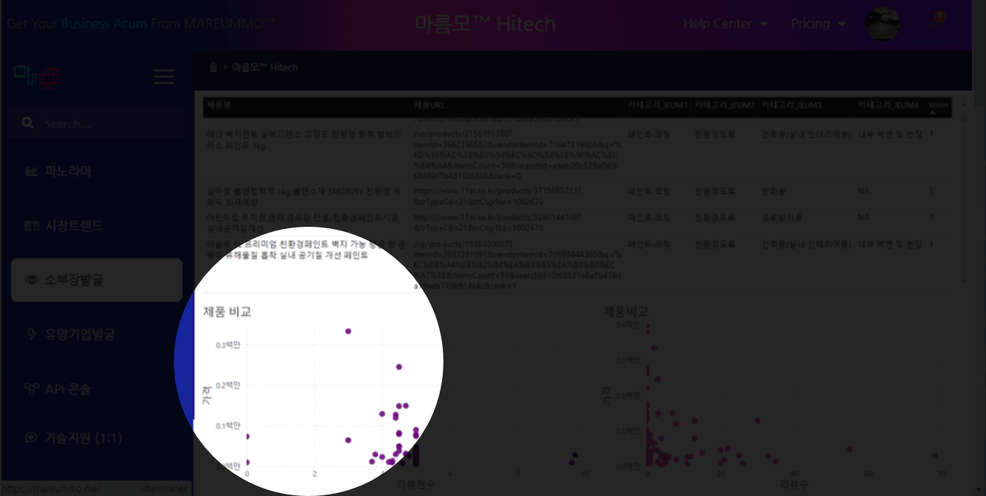Click the hamburger menu icon in sidebar
Viewport: 986px width, 496px height.
point(163,77)
